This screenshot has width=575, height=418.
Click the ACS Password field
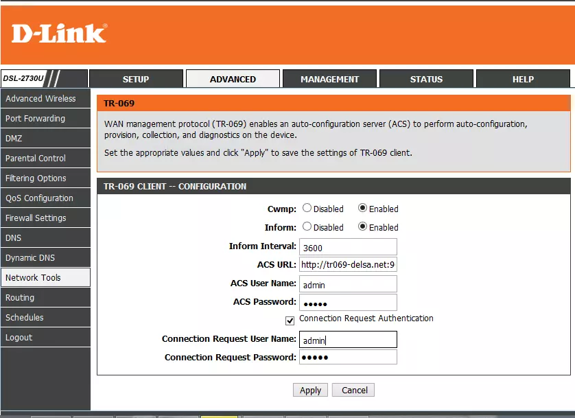pos(348,303)
